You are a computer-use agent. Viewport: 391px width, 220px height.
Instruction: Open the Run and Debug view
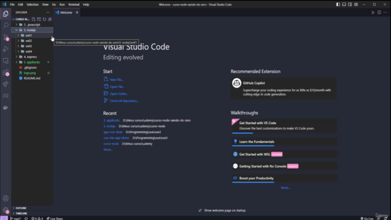[x=5, y=49]
